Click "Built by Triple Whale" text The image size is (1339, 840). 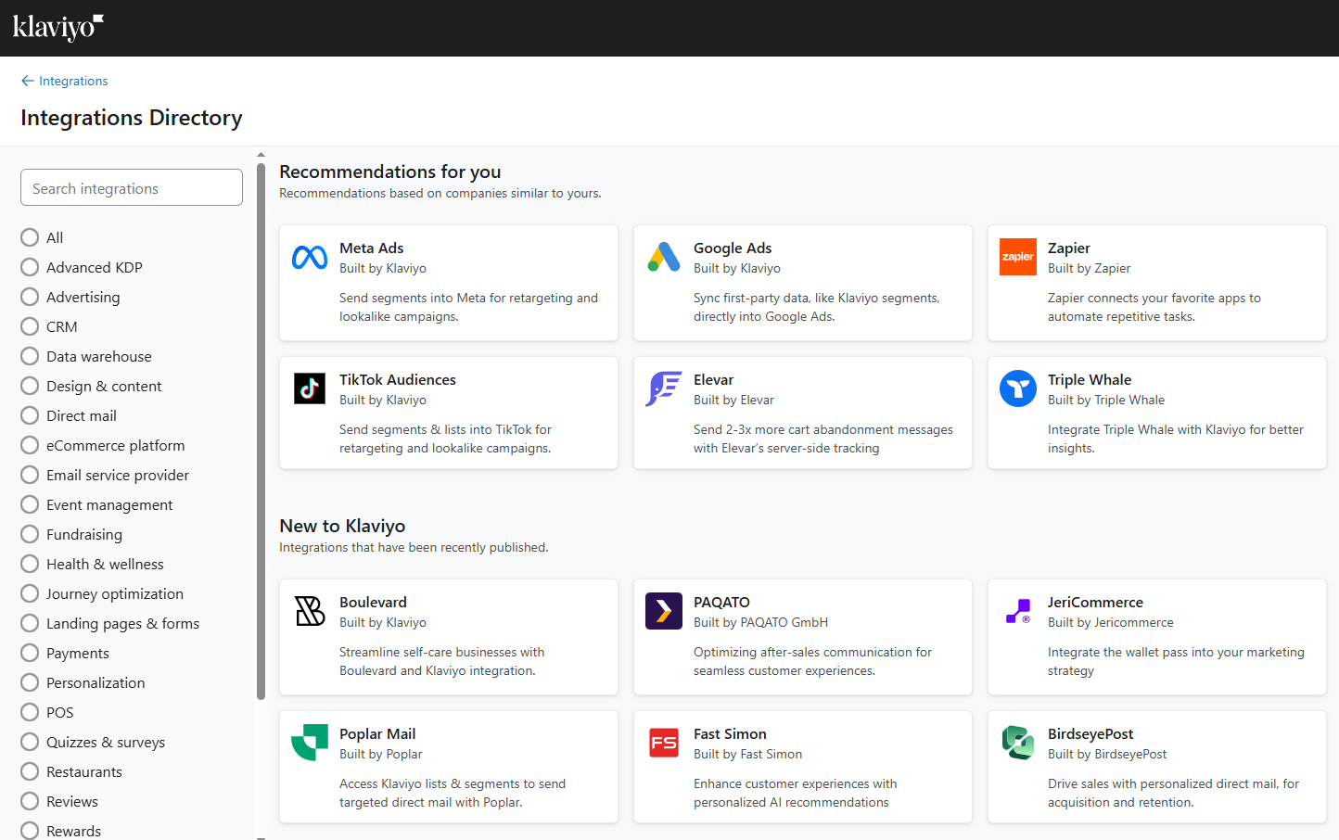(x=1106, y=400)
